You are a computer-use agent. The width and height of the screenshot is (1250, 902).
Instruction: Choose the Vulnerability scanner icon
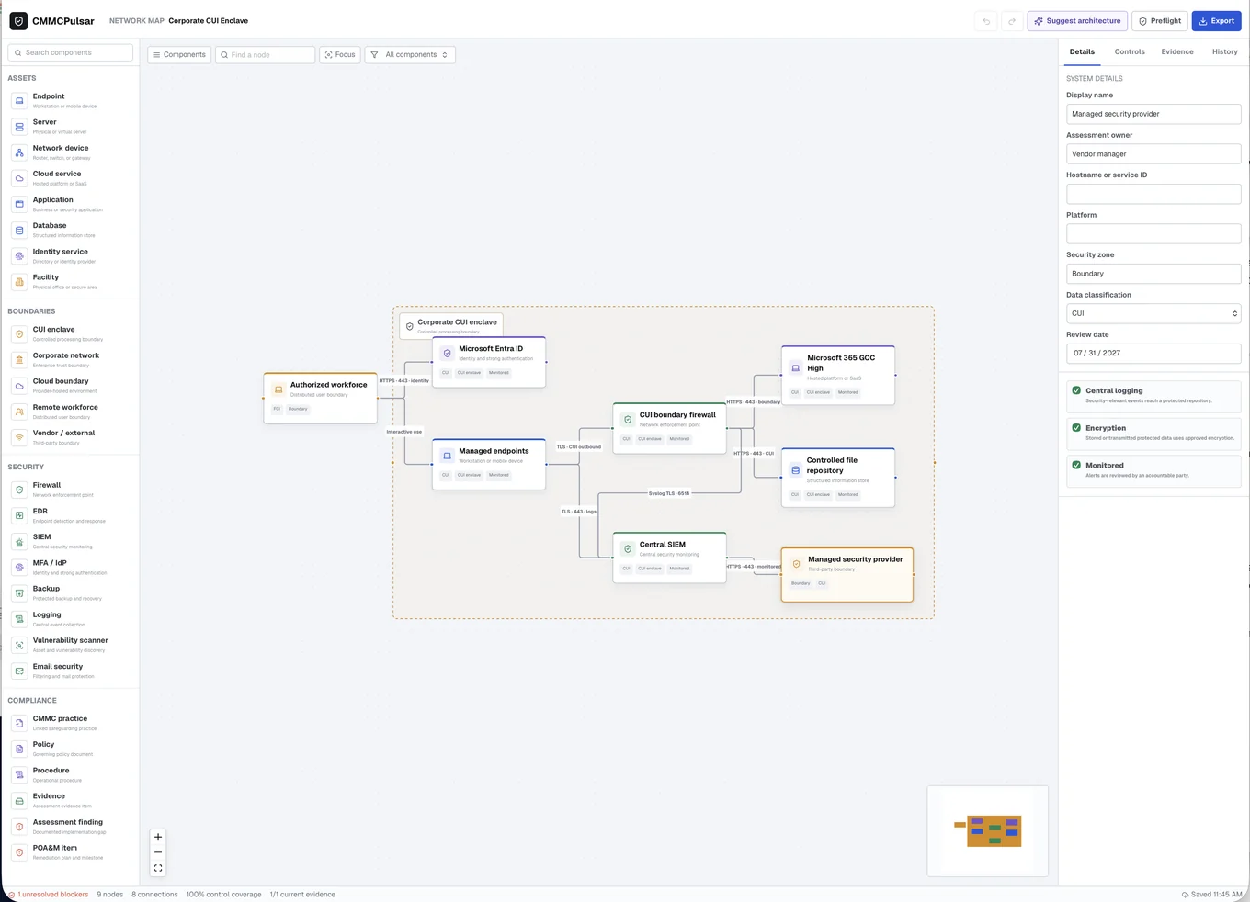tap(19, 645)
